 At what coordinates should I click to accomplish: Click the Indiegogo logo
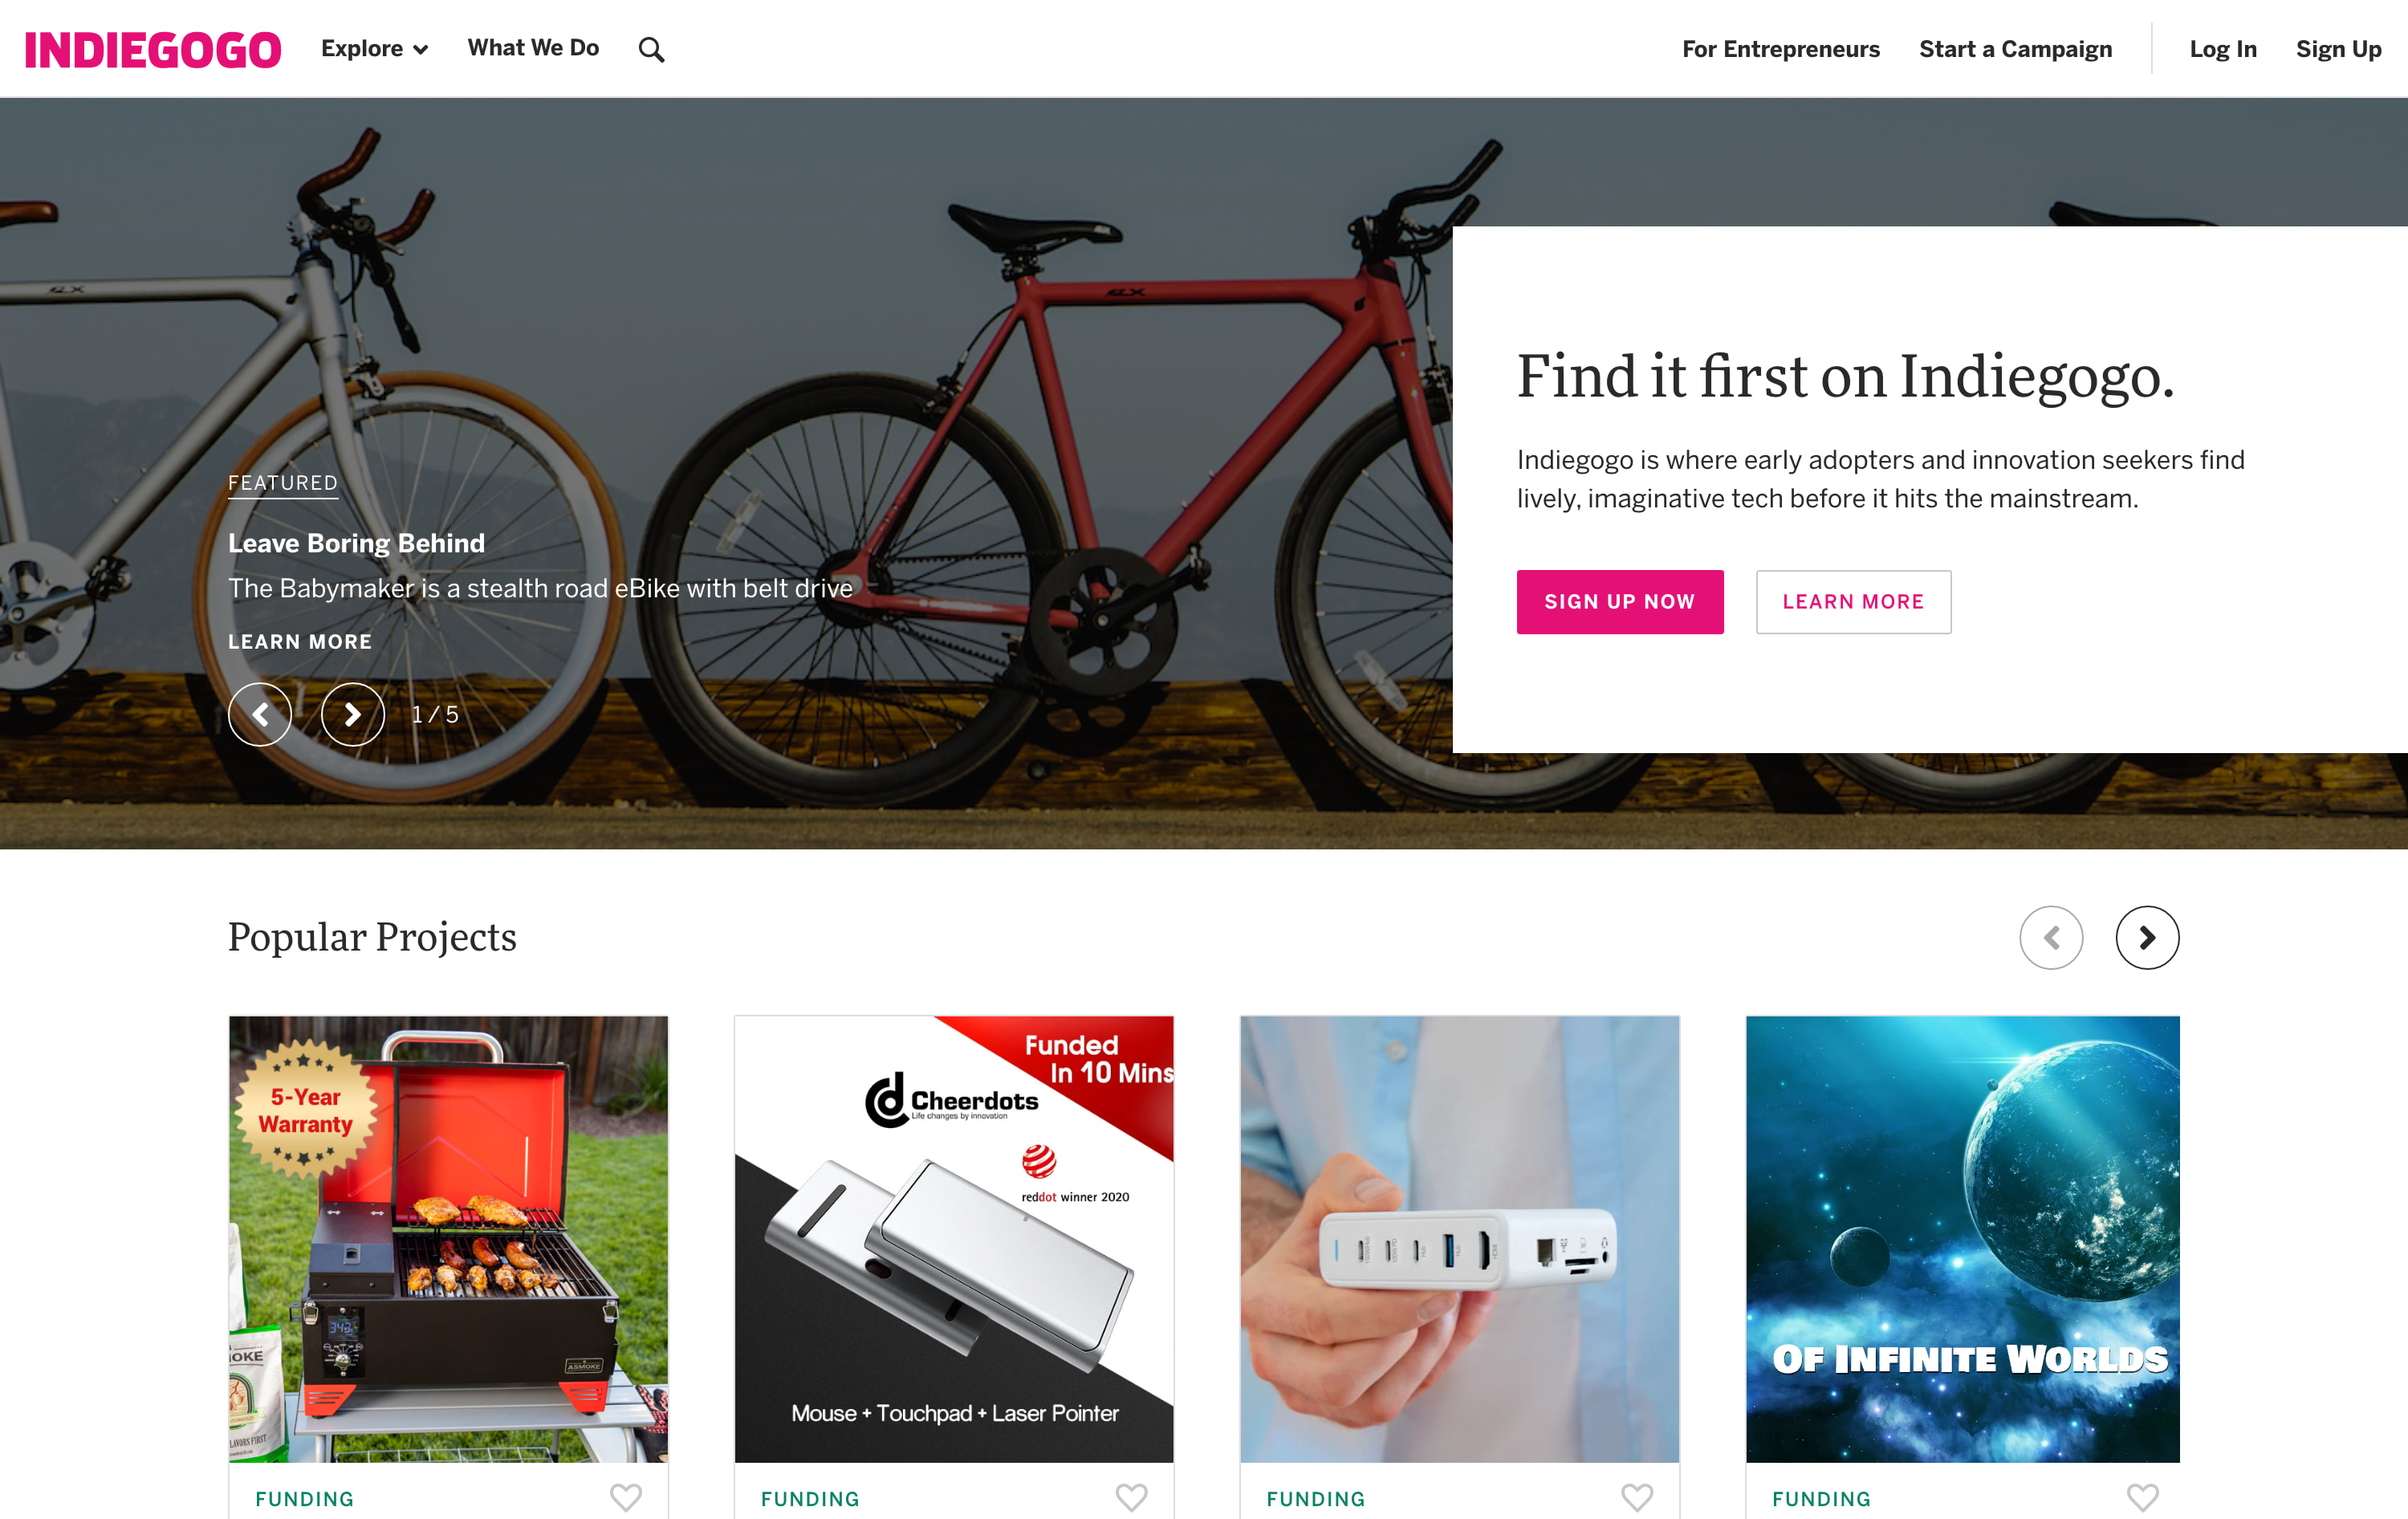[153, 50]
